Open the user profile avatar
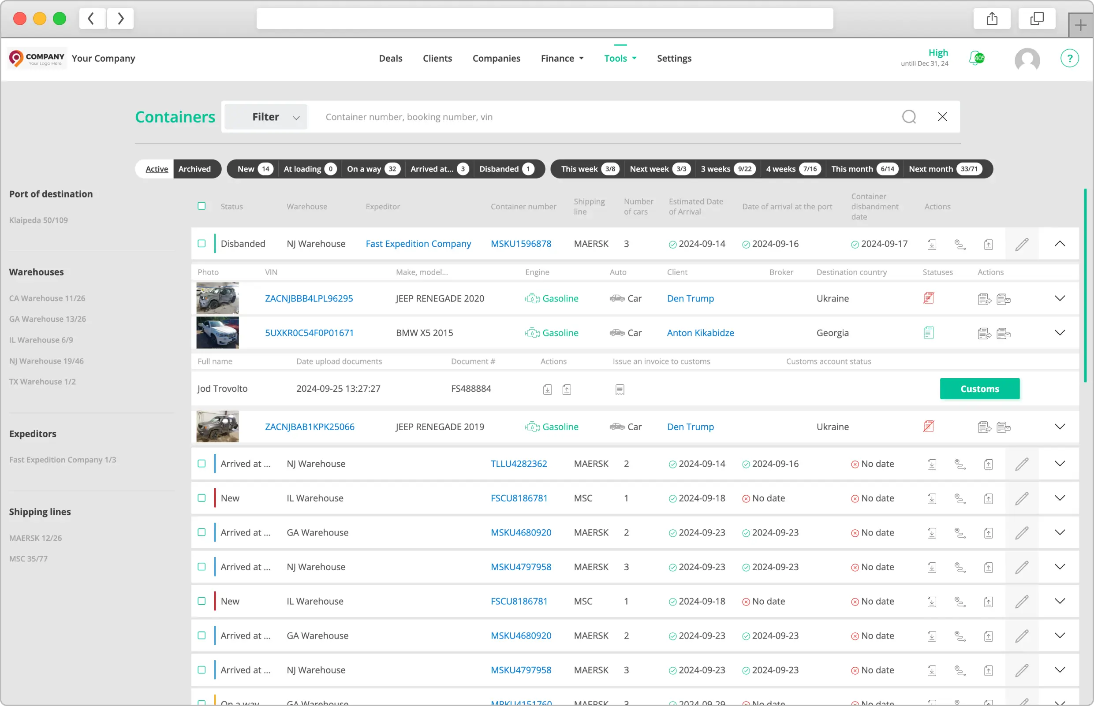The image size is (1094, 706). (x=1027, y=59)
